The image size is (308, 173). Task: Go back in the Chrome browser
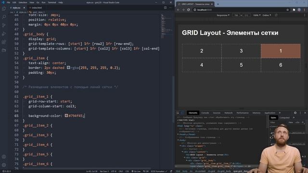click(x=178, y=10)
